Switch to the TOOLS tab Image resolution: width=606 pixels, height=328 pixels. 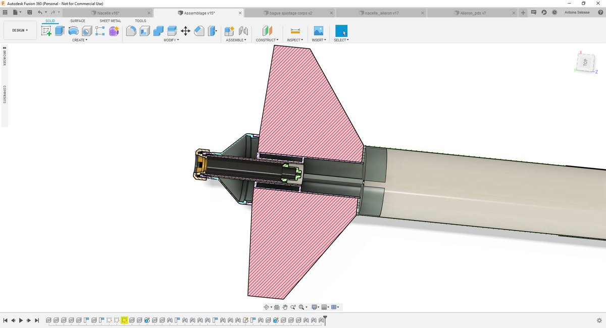coord(140,21)
